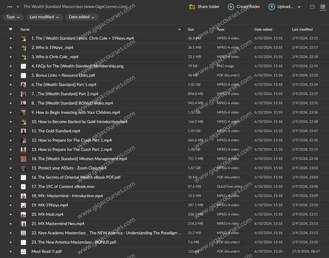
Task: Click the file icon of Must Read !!!.pdf
Action: click(23, 252)
